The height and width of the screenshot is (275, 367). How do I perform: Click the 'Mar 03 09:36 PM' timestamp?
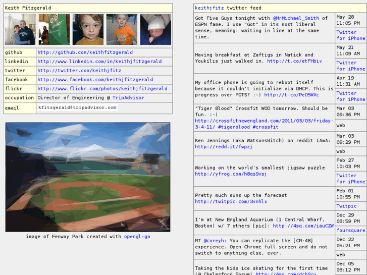point(348,112)
